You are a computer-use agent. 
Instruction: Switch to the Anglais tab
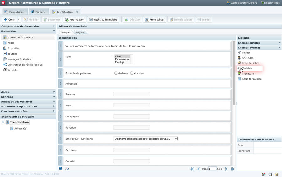(x=80, y=32)
